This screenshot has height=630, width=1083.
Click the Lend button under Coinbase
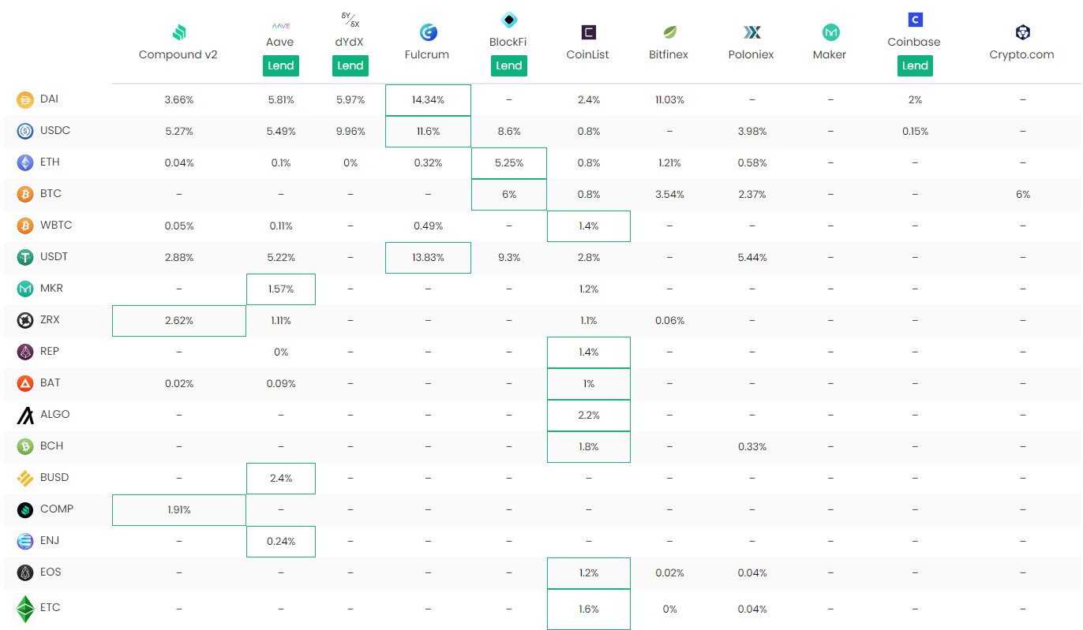915,65
